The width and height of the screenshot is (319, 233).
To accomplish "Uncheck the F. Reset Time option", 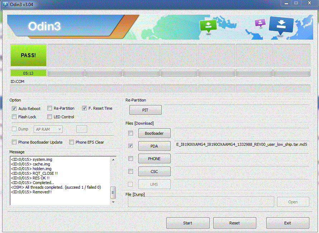I will click(85, 108).
